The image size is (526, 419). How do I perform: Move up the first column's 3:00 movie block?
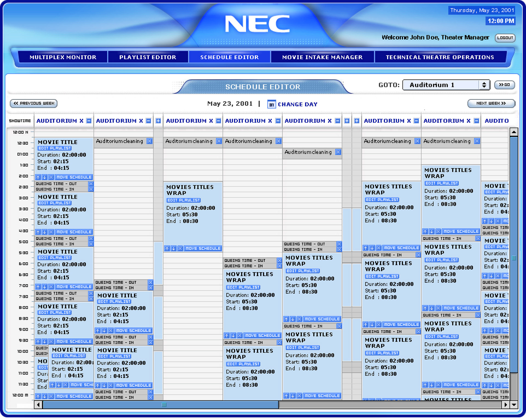(38, 232)
